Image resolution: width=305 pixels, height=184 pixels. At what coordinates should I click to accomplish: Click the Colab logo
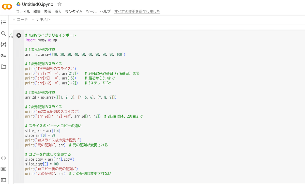[x=7, y=7]
